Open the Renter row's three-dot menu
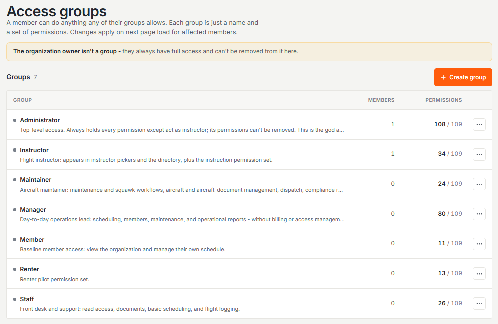498x324 pixels. [x=479, y=274]
